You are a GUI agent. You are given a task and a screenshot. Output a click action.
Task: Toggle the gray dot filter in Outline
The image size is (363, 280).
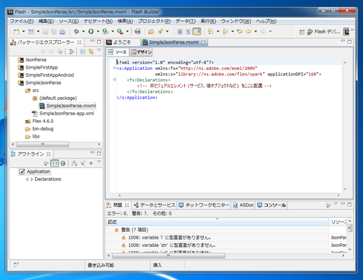click(x=91, y=164)
